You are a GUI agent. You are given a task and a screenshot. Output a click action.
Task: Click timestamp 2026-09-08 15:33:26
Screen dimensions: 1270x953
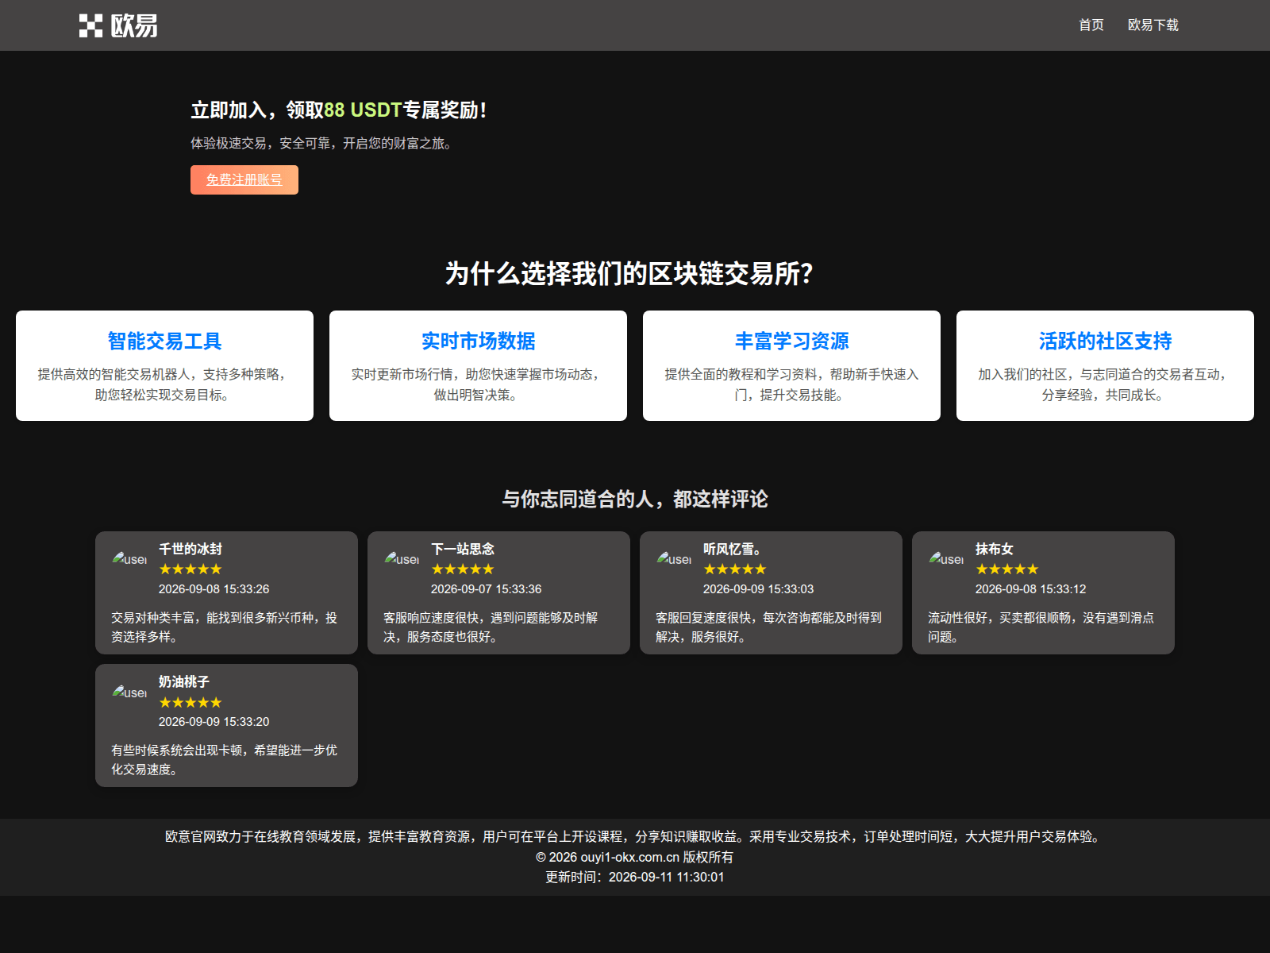(x=214, y=589)
